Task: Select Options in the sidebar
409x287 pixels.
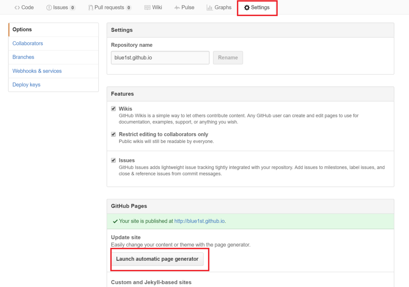Action: pos(54,30)
